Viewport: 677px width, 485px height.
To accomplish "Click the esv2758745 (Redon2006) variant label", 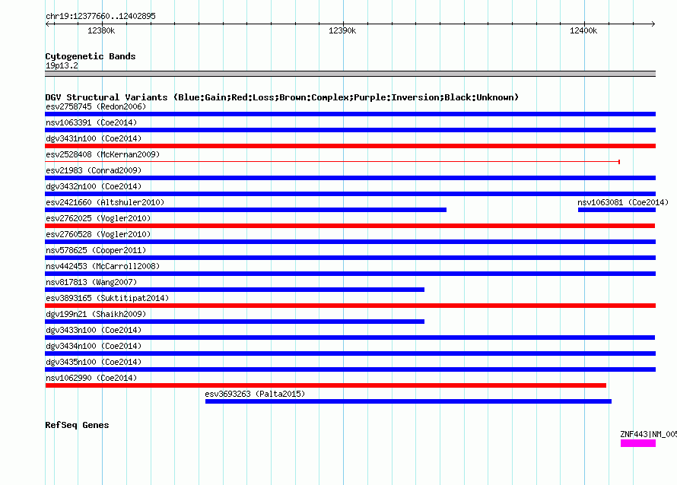I will coord(96,106).
